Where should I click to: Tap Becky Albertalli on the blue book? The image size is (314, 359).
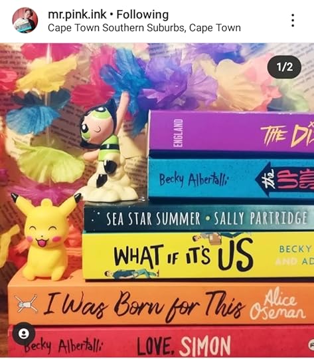pyautogui.click(x=193, y=179)
